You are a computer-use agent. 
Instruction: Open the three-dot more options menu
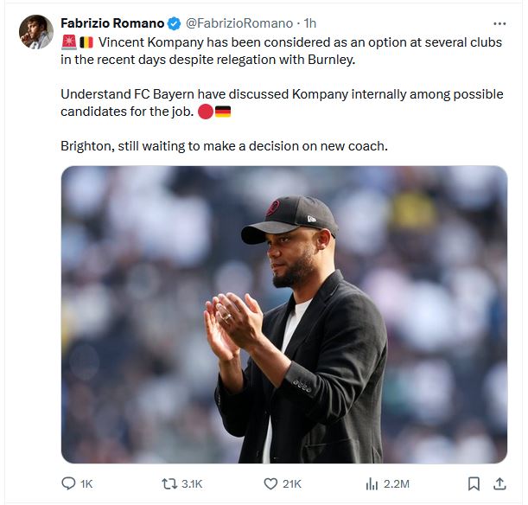499,23
